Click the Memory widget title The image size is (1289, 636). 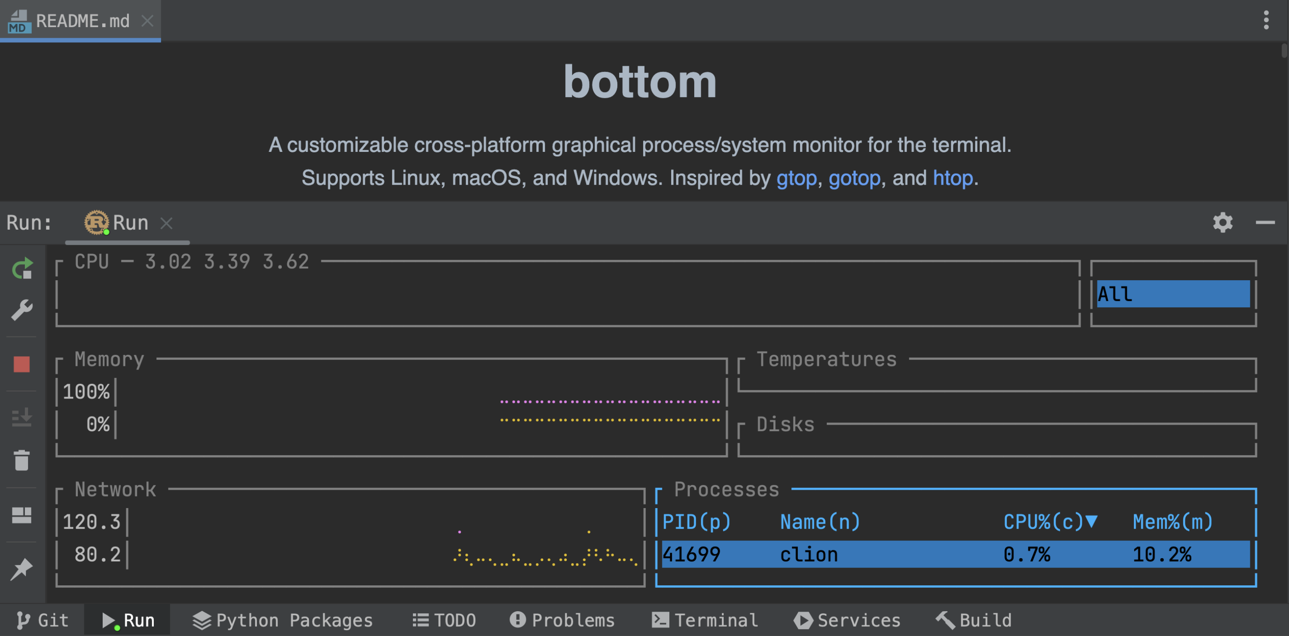pos(109,359)
